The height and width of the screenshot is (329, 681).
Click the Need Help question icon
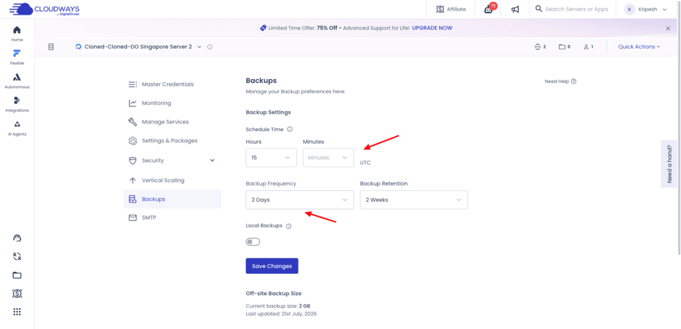pyautogui.click(x=574, y=81)
